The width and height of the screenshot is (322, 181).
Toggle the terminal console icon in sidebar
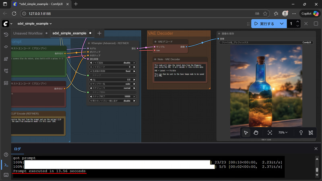click(x=6, y=165)
